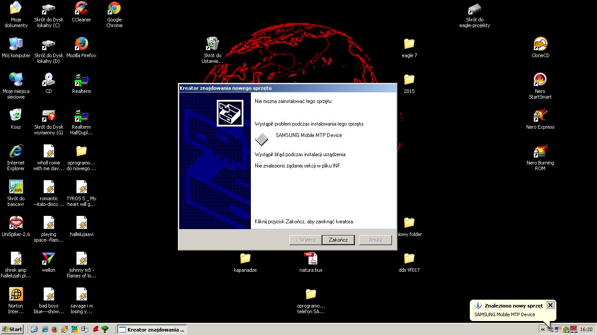Select the bad boys blue---show... file
The image size is (597, 335).
pos(49,301)
